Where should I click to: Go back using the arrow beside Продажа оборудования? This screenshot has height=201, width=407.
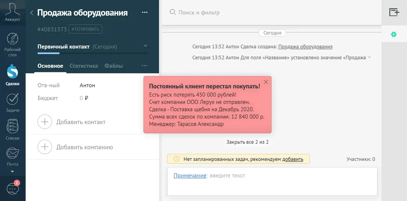pyautogui.click(x=31, y=13)
